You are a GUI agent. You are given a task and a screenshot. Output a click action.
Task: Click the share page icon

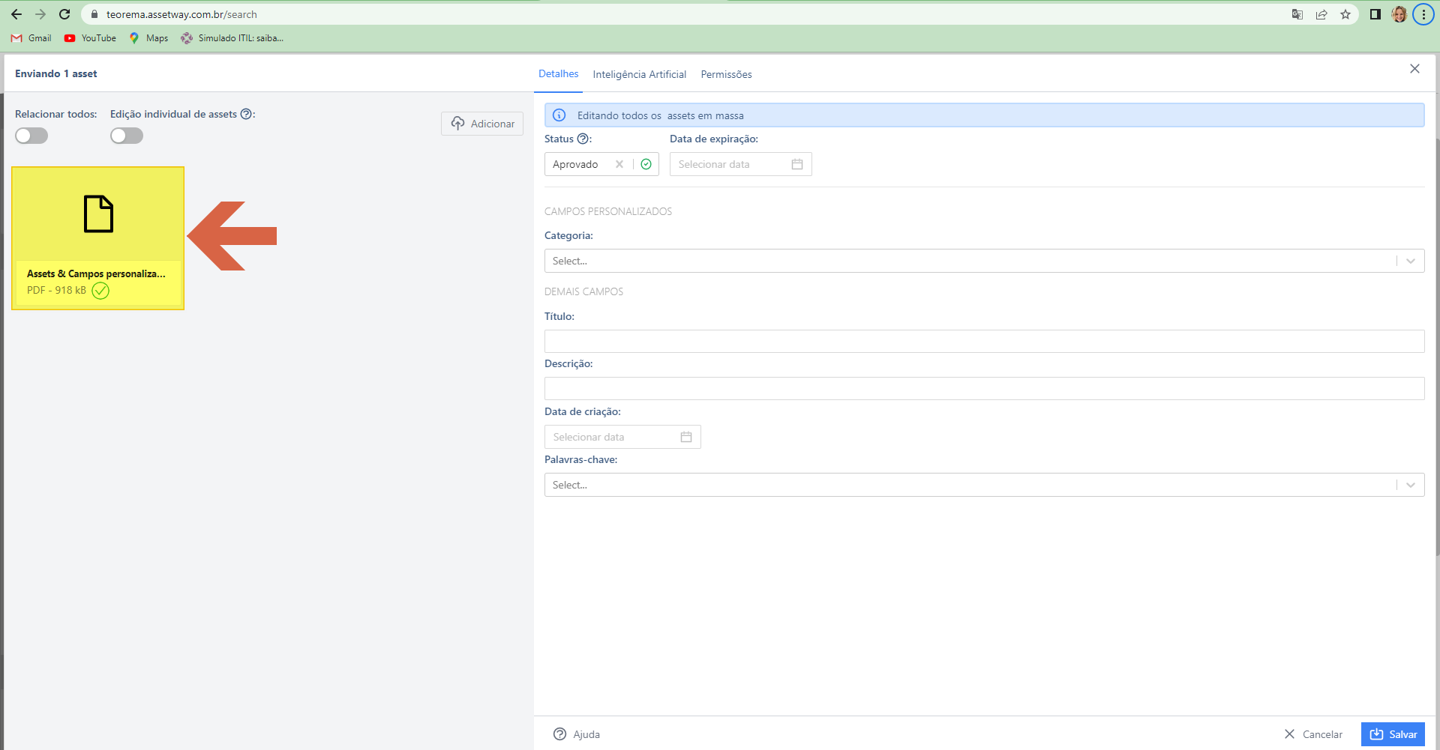(x=1321, y=14)
